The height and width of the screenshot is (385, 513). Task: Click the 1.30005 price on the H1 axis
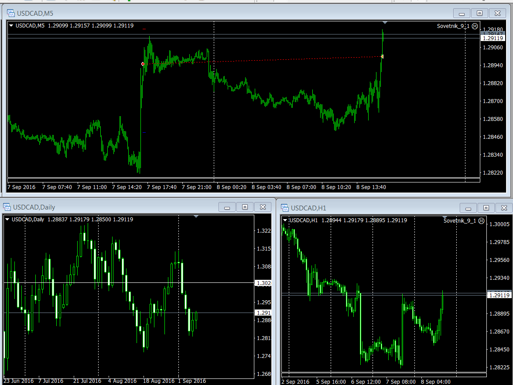499,224
